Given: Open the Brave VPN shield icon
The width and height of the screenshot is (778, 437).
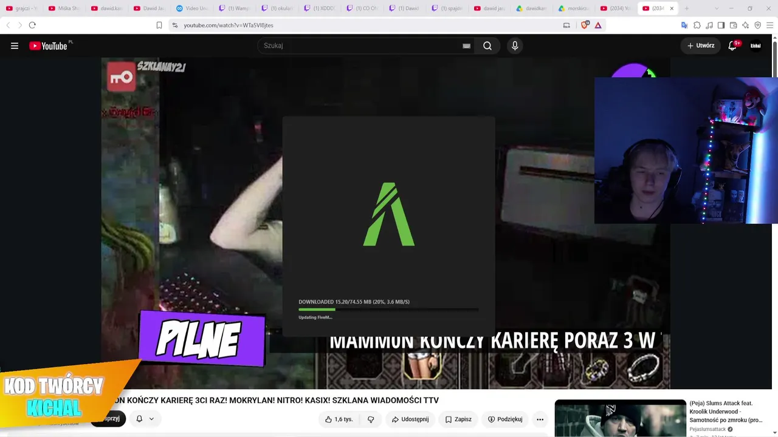Looking at the screenshot, I should pyautogui.click(x=757, y=25).
